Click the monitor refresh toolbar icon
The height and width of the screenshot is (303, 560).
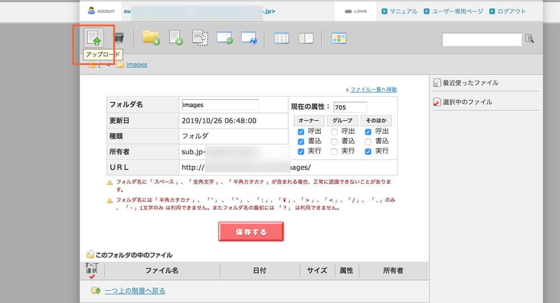point(225,38)
